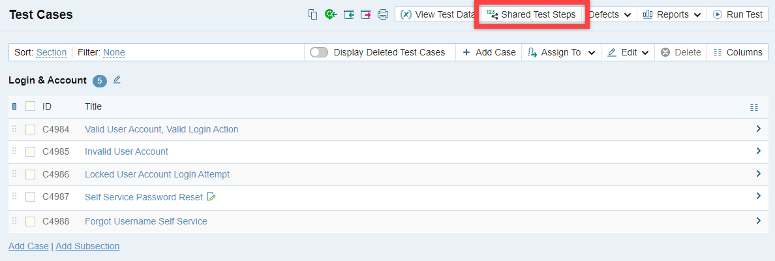Tick the select-all checkbox in header
This screenshot has height=261, width=775.
pyautogui.click(x=30, y=106)
